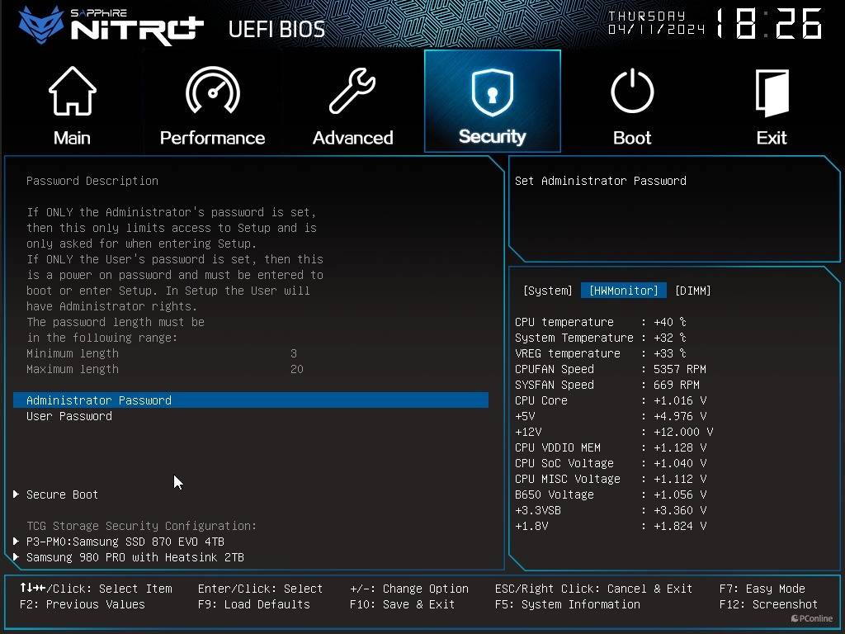Click the Sapphire Nitro+ logo
Image resolution: width=845 pixels, height=634 pixels.
pos(111,26)
